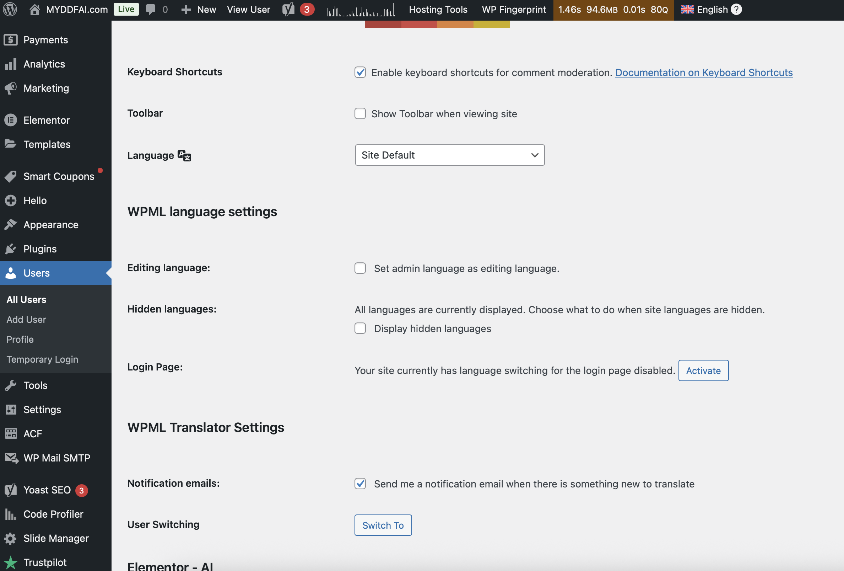Open the Hosting Tools menu
844x571 pixels.
pos(438,10)
